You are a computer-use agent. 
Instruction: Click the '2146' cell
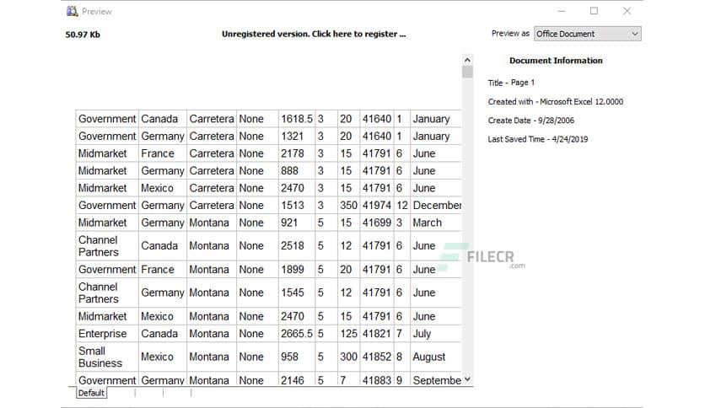tap(297, 379)
